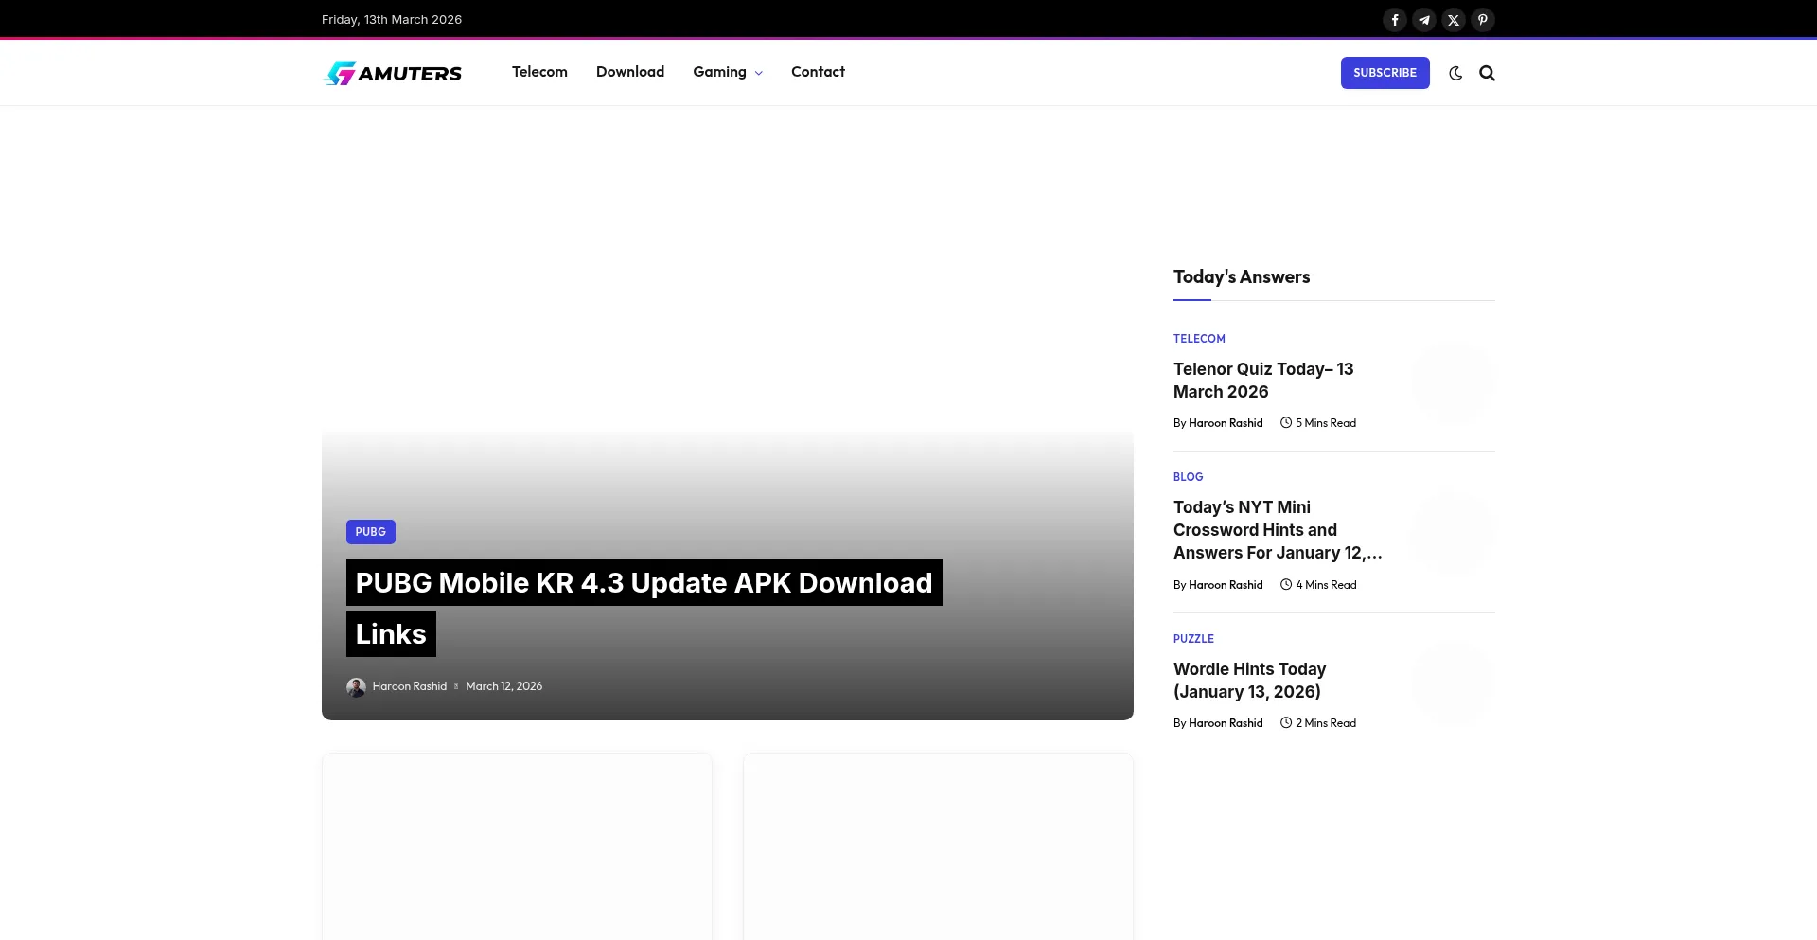Open the TELECOM category label

click(1199, 339)
